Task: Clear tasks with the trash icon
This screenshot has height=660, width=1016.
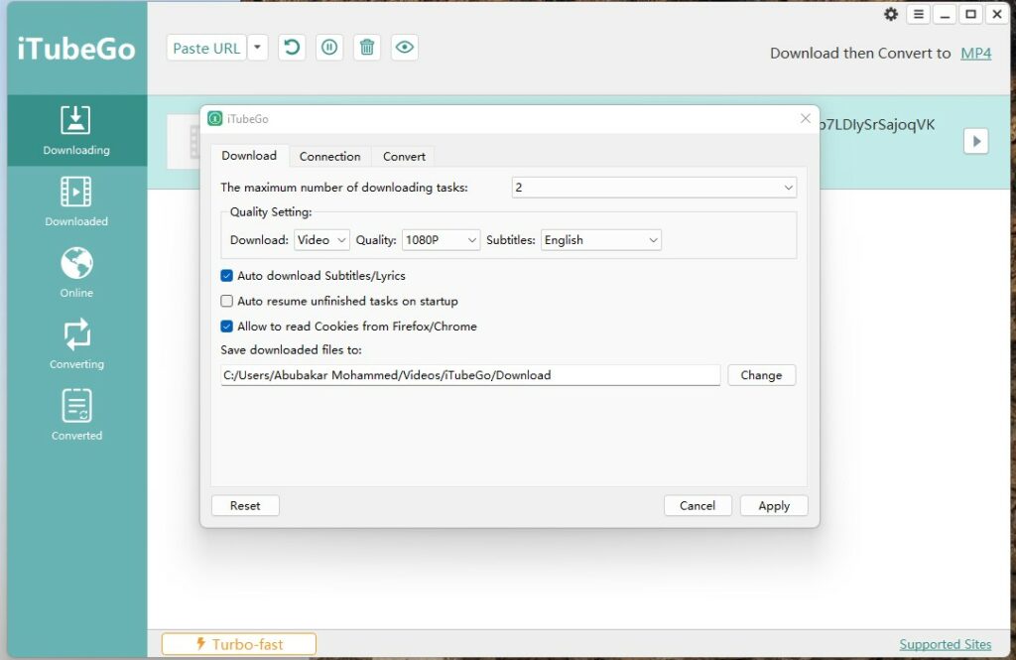Action: [x=366, y=47]
